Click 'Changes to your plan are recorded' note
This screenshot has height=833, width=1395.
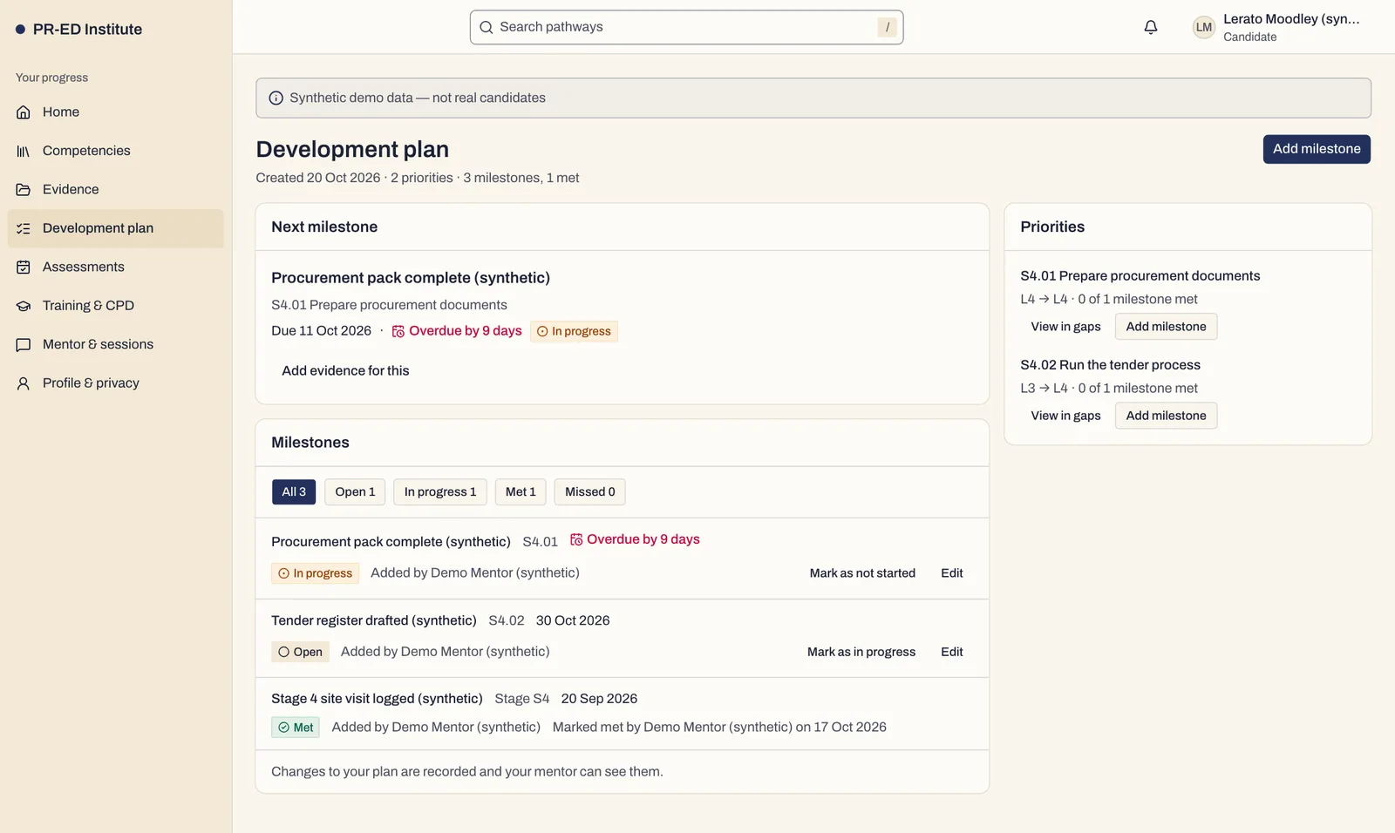[467, 772]
